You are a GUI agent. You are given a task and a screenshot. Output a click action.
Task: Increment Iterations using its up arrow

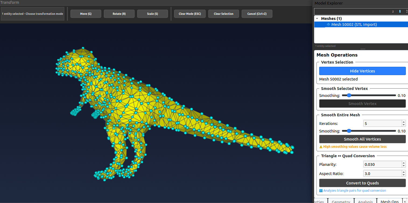click(403, 122)
